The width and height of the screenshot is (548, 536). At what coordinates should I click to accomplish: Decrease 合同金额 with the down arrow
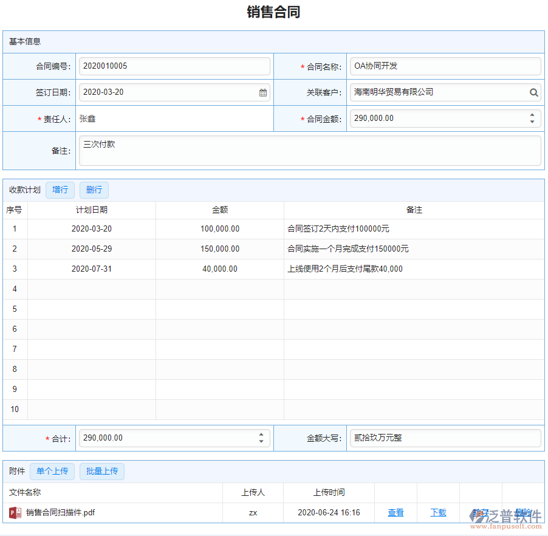click(532, 122)
